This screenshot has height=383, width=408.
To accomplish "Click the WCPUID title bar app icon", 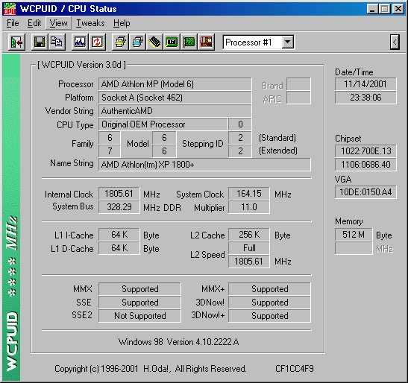I will pyautogui.click(x=10, y=9).
